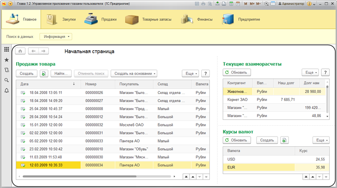Open the Создать на основании dropdown

pyautogui.click(x=134, y=73)
